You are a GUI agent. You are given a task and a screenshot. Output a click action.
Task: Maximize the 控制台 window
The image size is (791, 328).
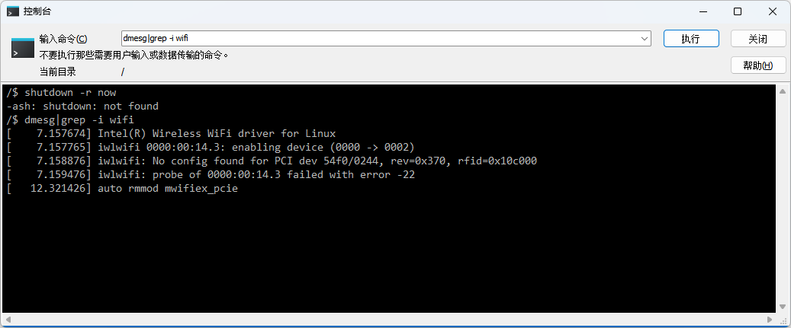pos(738,11)
